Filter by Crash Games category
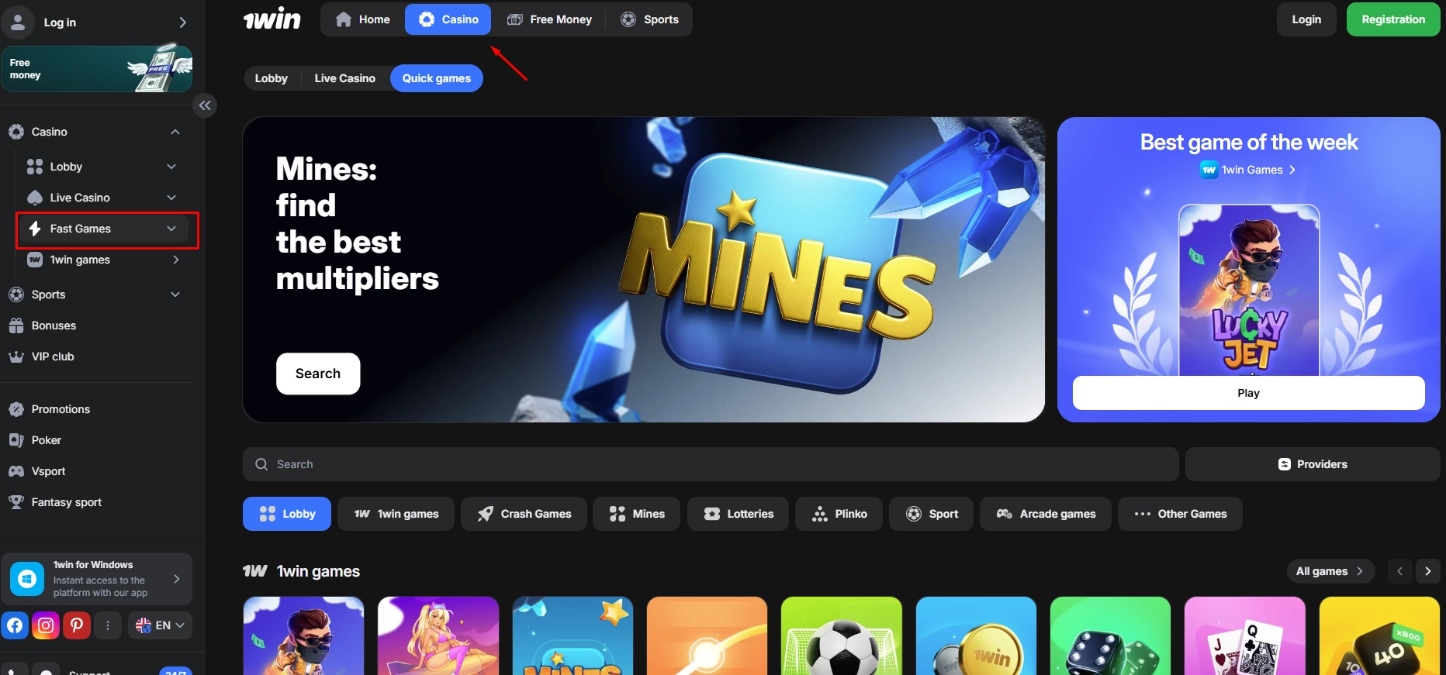The height and width of the screenshot is (675, 1446). 524,514
